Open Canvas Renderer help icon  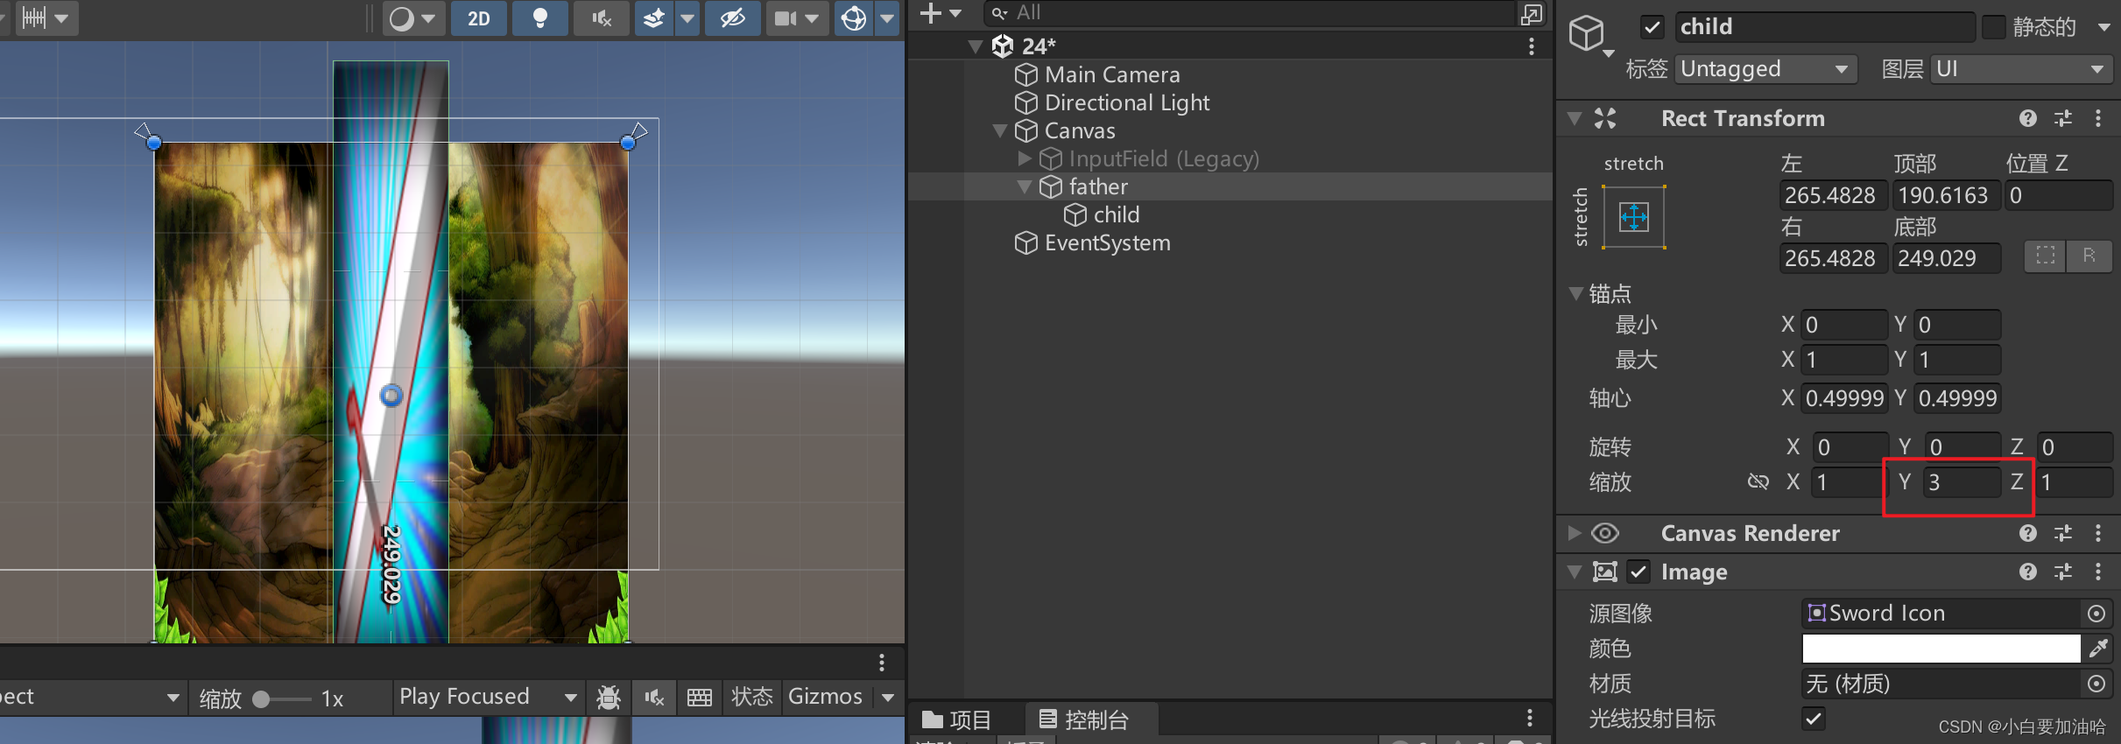click(x=2028, y=533)
